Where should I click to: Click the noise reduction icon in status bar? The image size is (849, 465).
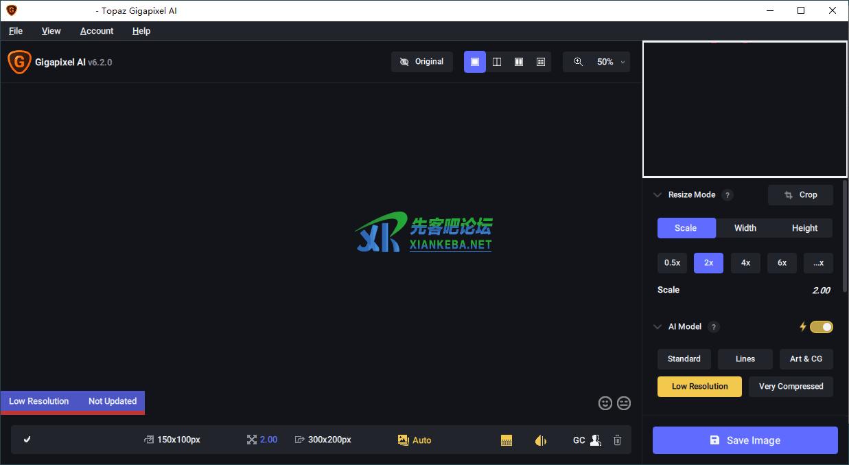[x=506, y=440]
